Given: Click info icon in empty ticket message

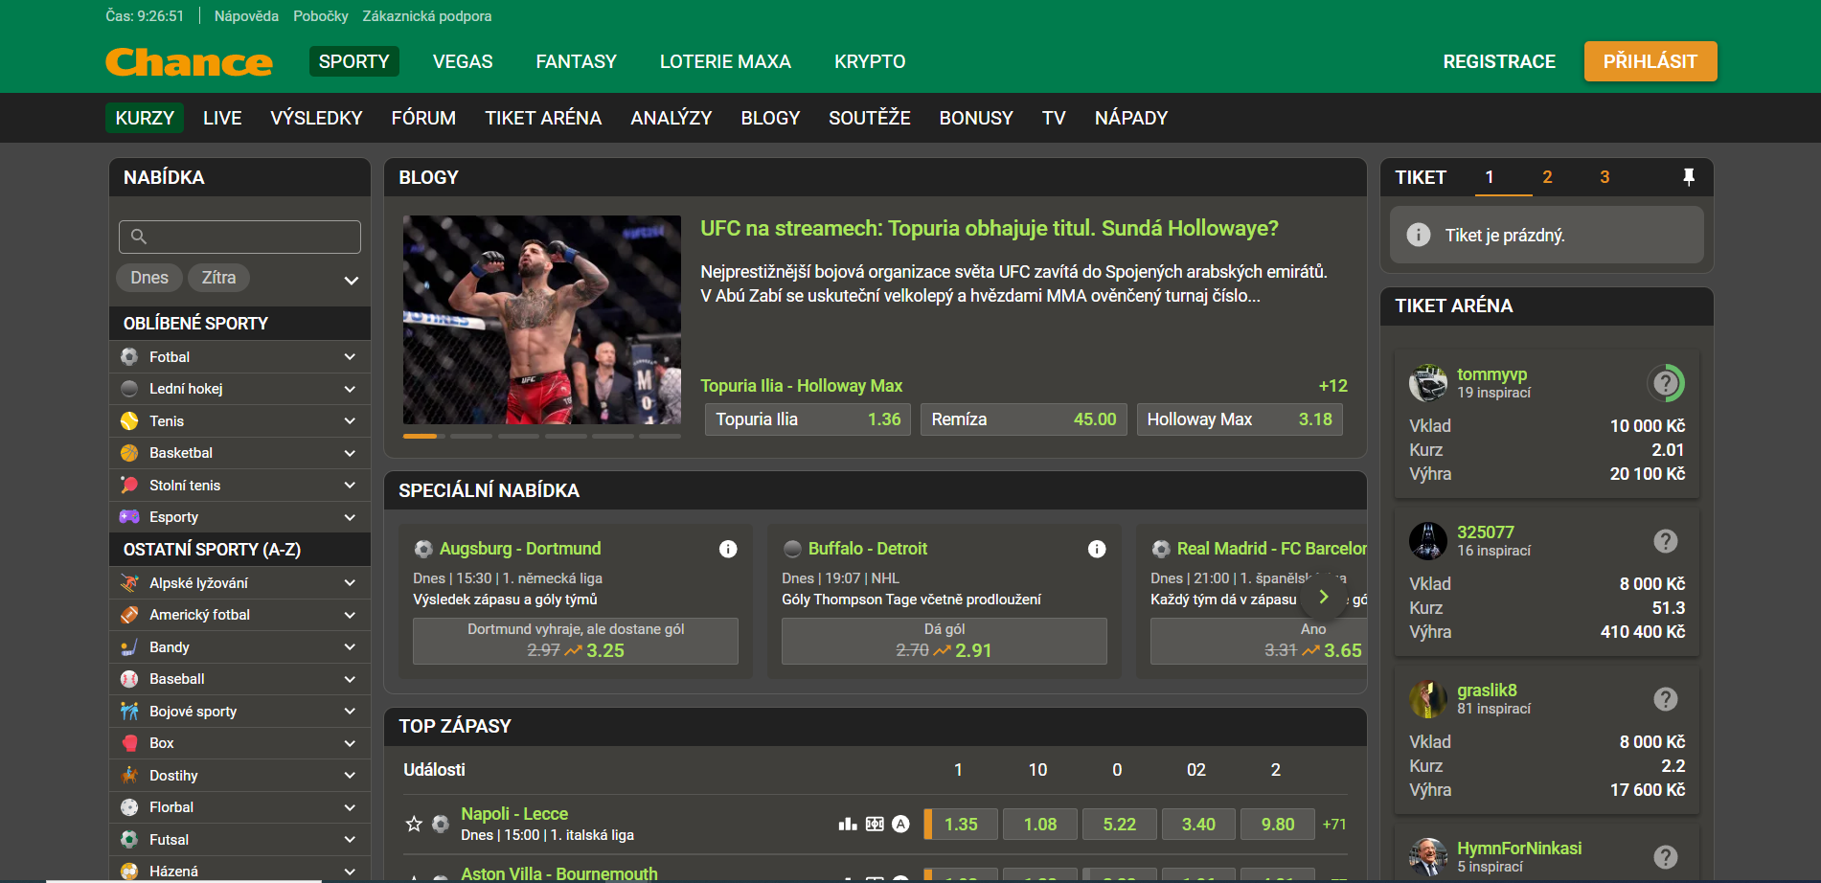Looking at the screenshot, I should 1419,235.
